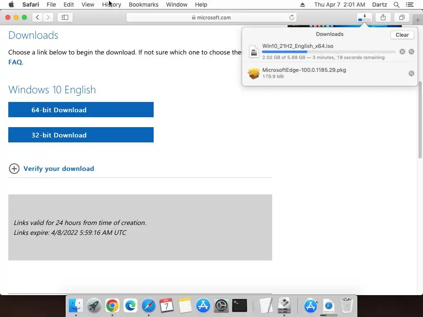This screenshot has height=317, width=423.
Task: Click Verify your download link text
Action: [59, 169]
